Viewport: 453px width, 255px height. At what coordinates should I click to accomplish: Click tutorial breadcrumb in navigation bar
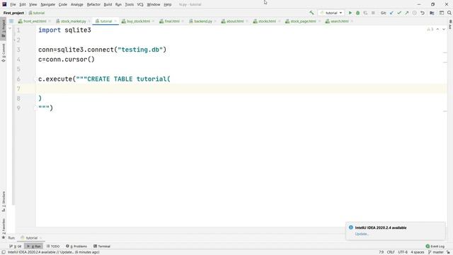(x=36, y=13)
